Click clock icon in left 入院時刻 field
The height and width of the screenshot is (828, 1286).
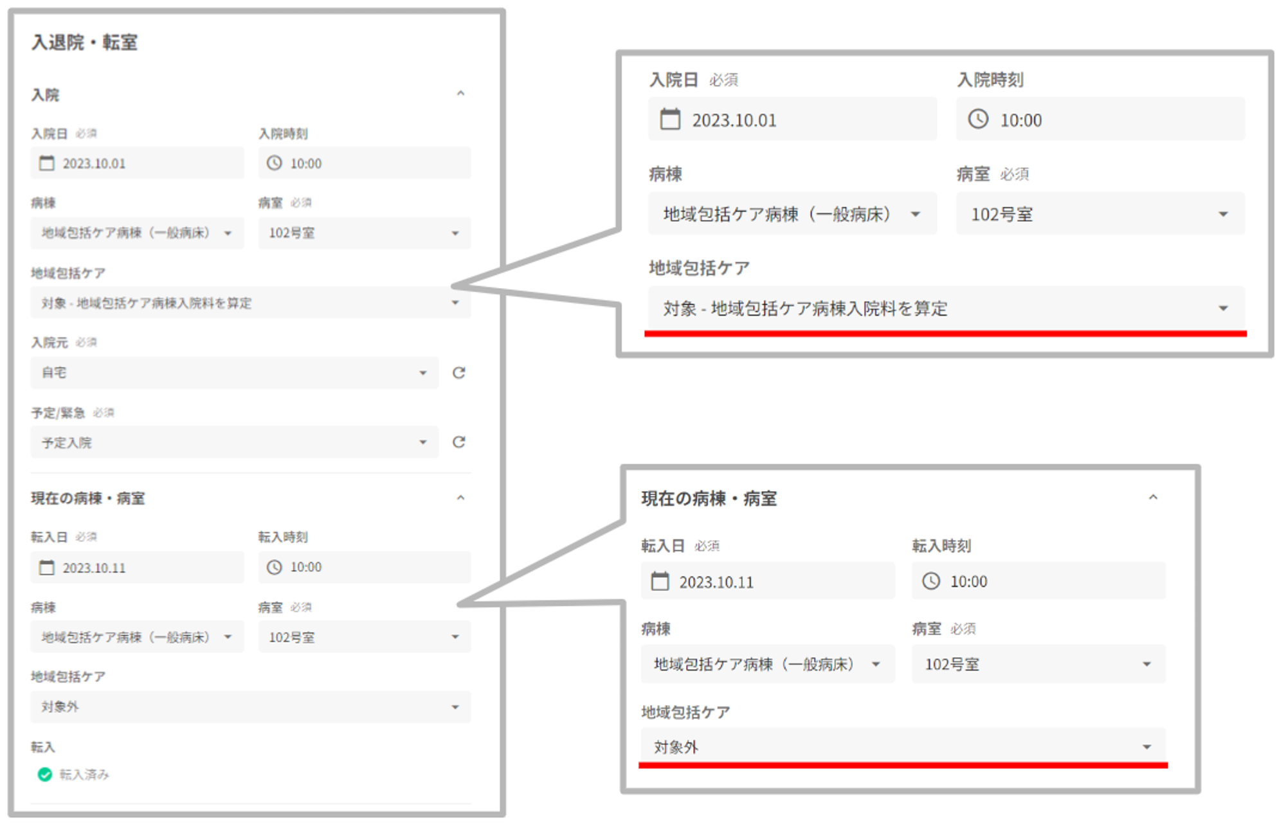[275, 163]
